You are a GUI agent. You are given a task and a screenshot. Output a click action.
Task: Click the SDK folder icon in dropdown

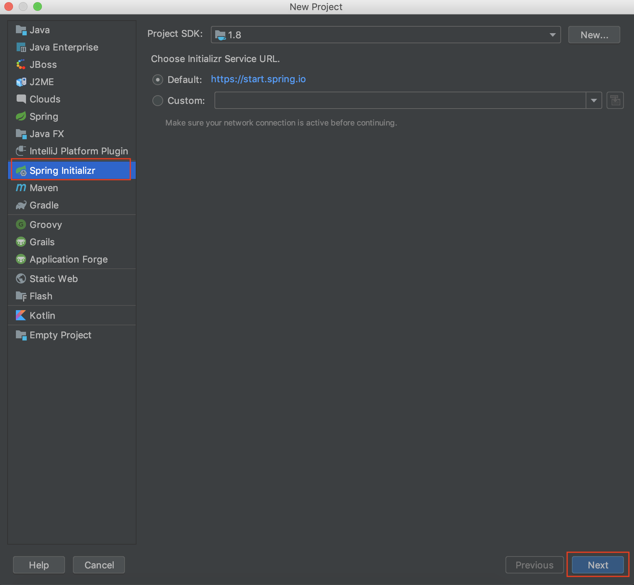[x=220, y=35]
